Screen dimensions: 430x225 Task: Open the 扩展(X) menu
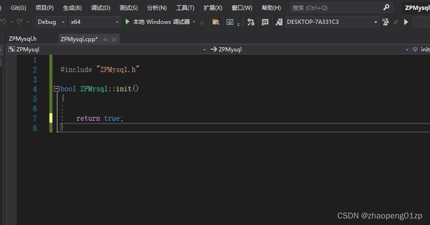213,7
